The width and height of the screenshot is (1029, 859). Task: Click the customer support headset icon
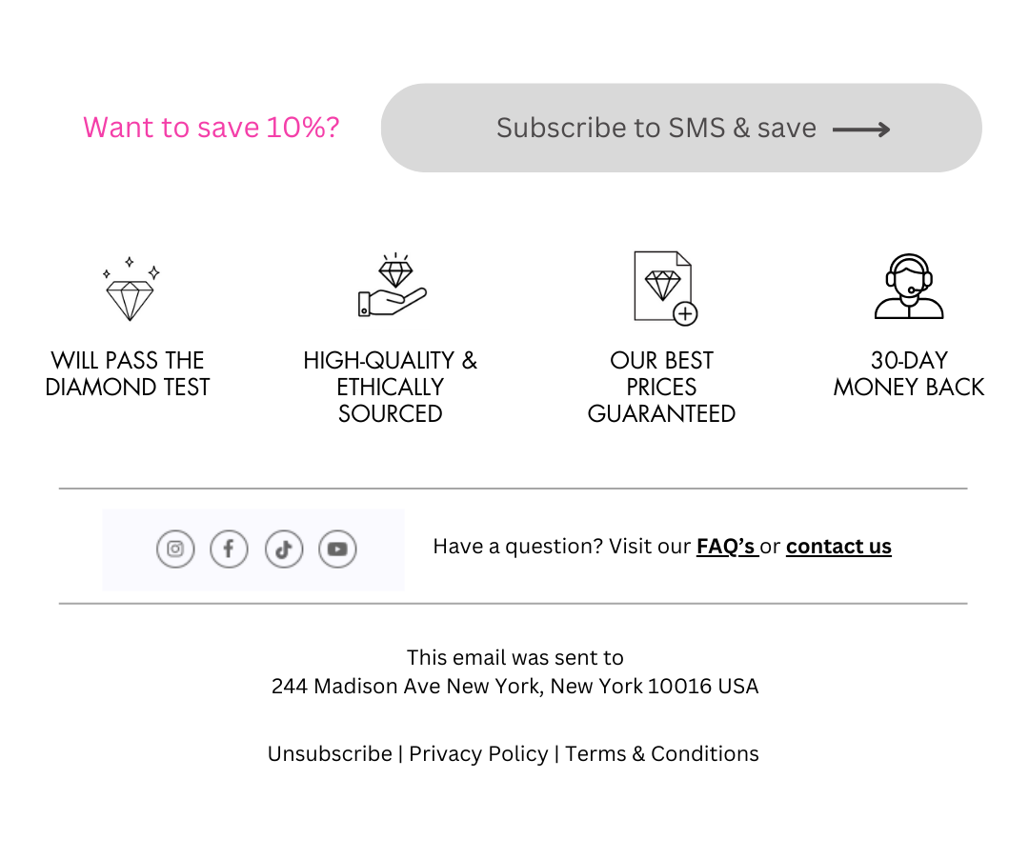(909, 287)
